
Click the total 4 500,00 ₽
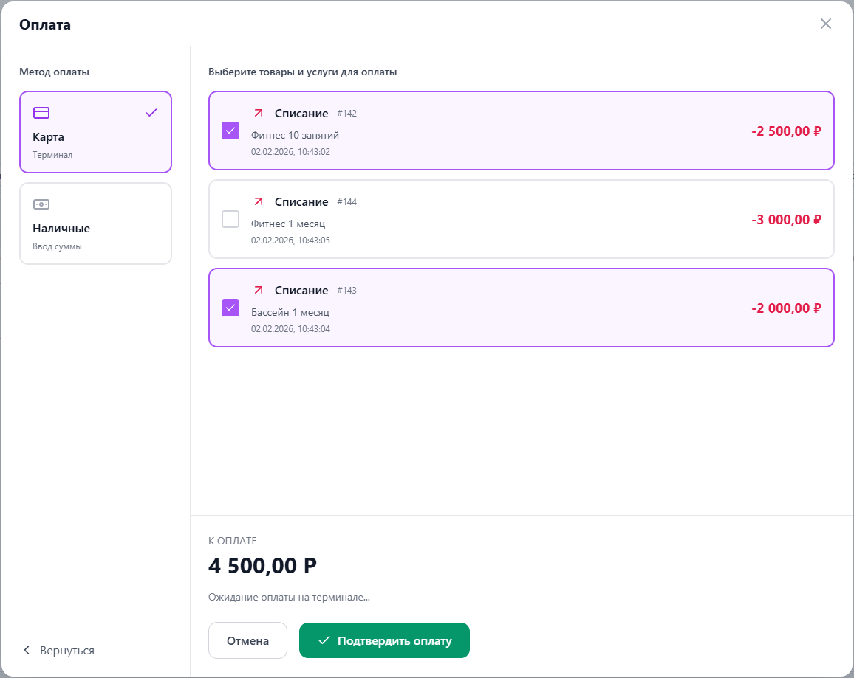[262, 566]
